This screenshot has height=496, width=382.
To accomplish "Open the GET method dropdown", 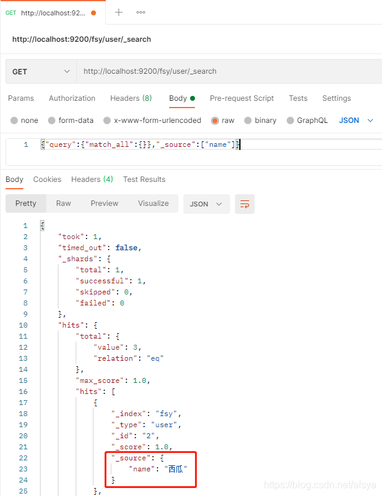I will coord(41,71).
